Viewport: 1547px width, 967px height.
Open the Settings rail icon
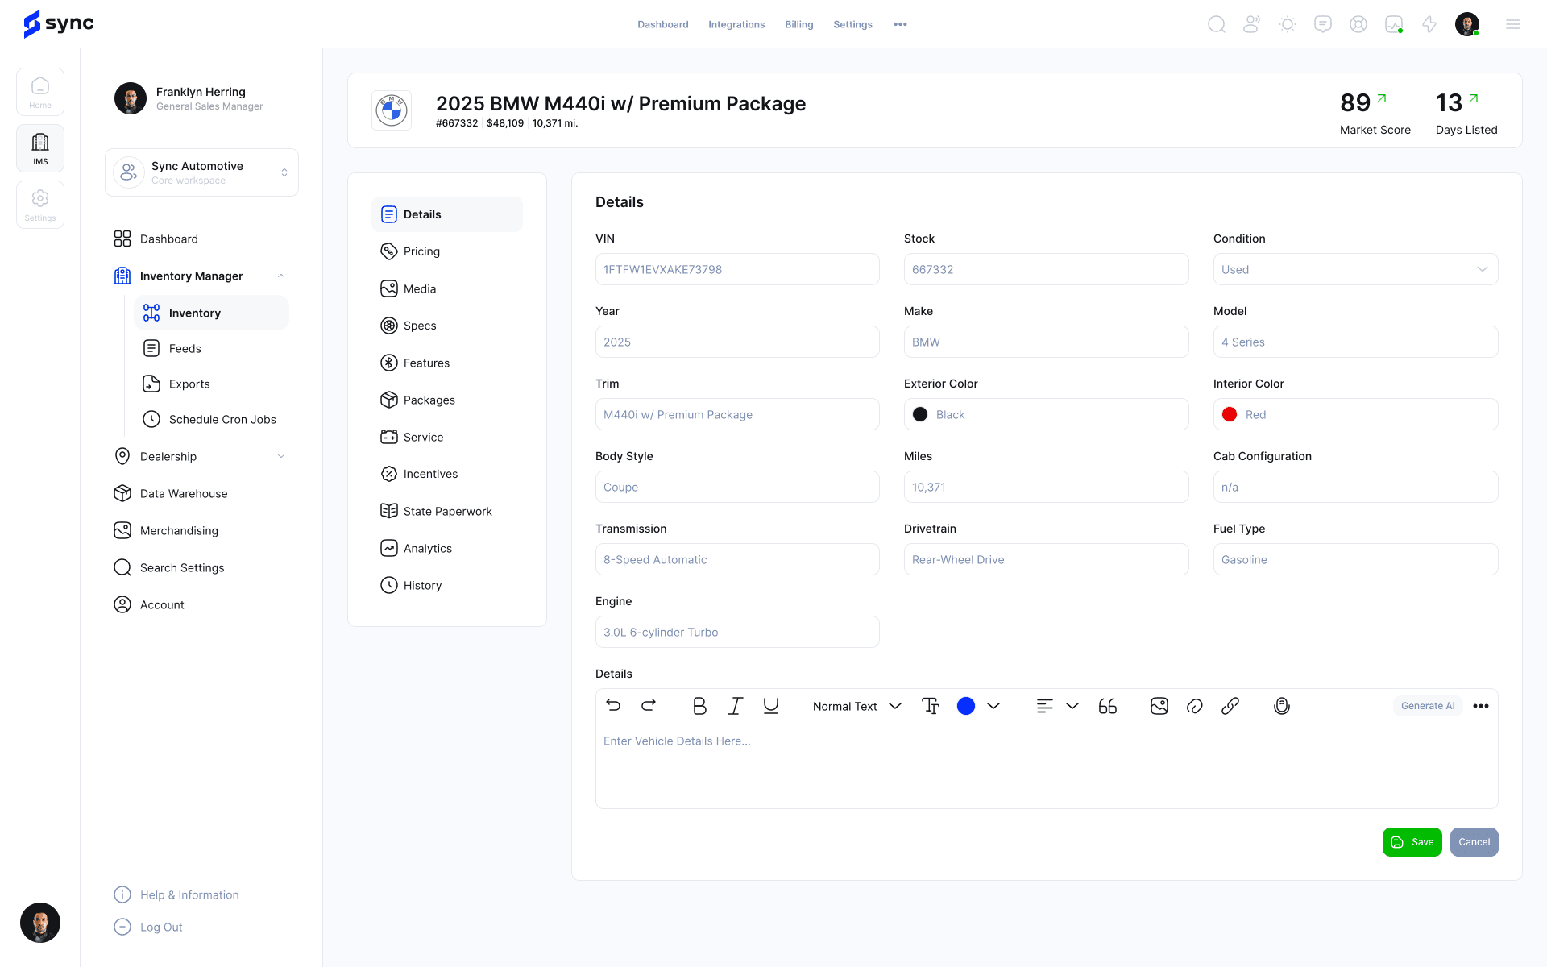[40, 205]
